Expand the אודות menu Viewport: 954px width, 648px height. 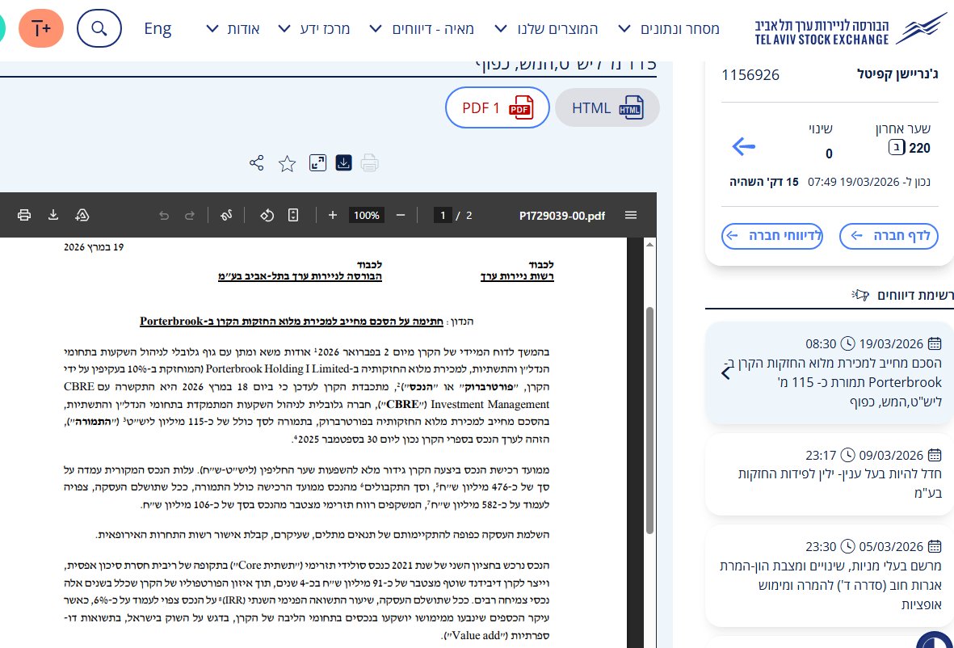pos(233,28)
